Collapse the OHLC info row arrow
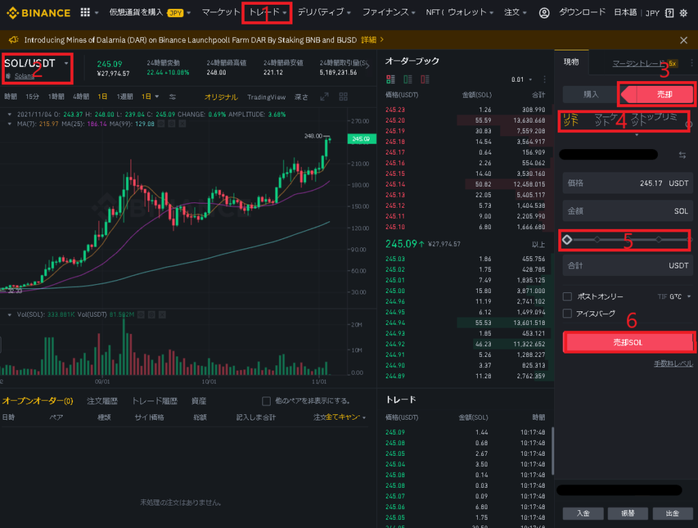This screenshot has width=698, height=528. (10, 114)
